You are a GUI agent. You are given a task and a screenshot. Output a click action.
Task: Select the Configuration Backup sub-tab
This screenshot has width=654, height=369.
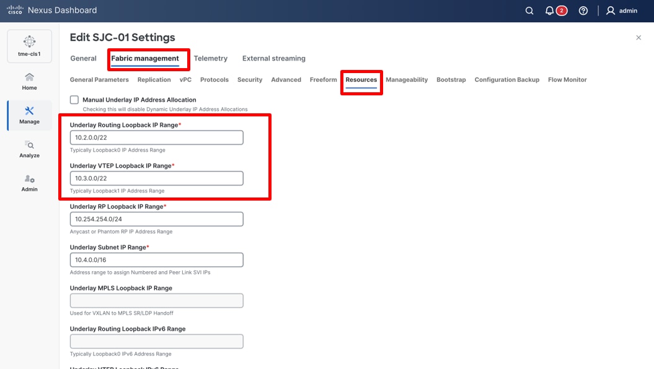(x=506, y=79)
